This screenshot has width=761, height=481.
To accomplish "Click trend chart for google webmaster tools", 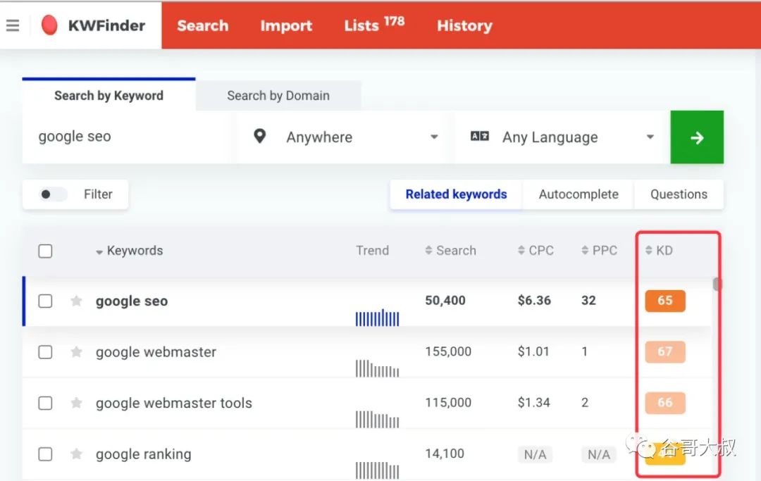I will 377,420.
